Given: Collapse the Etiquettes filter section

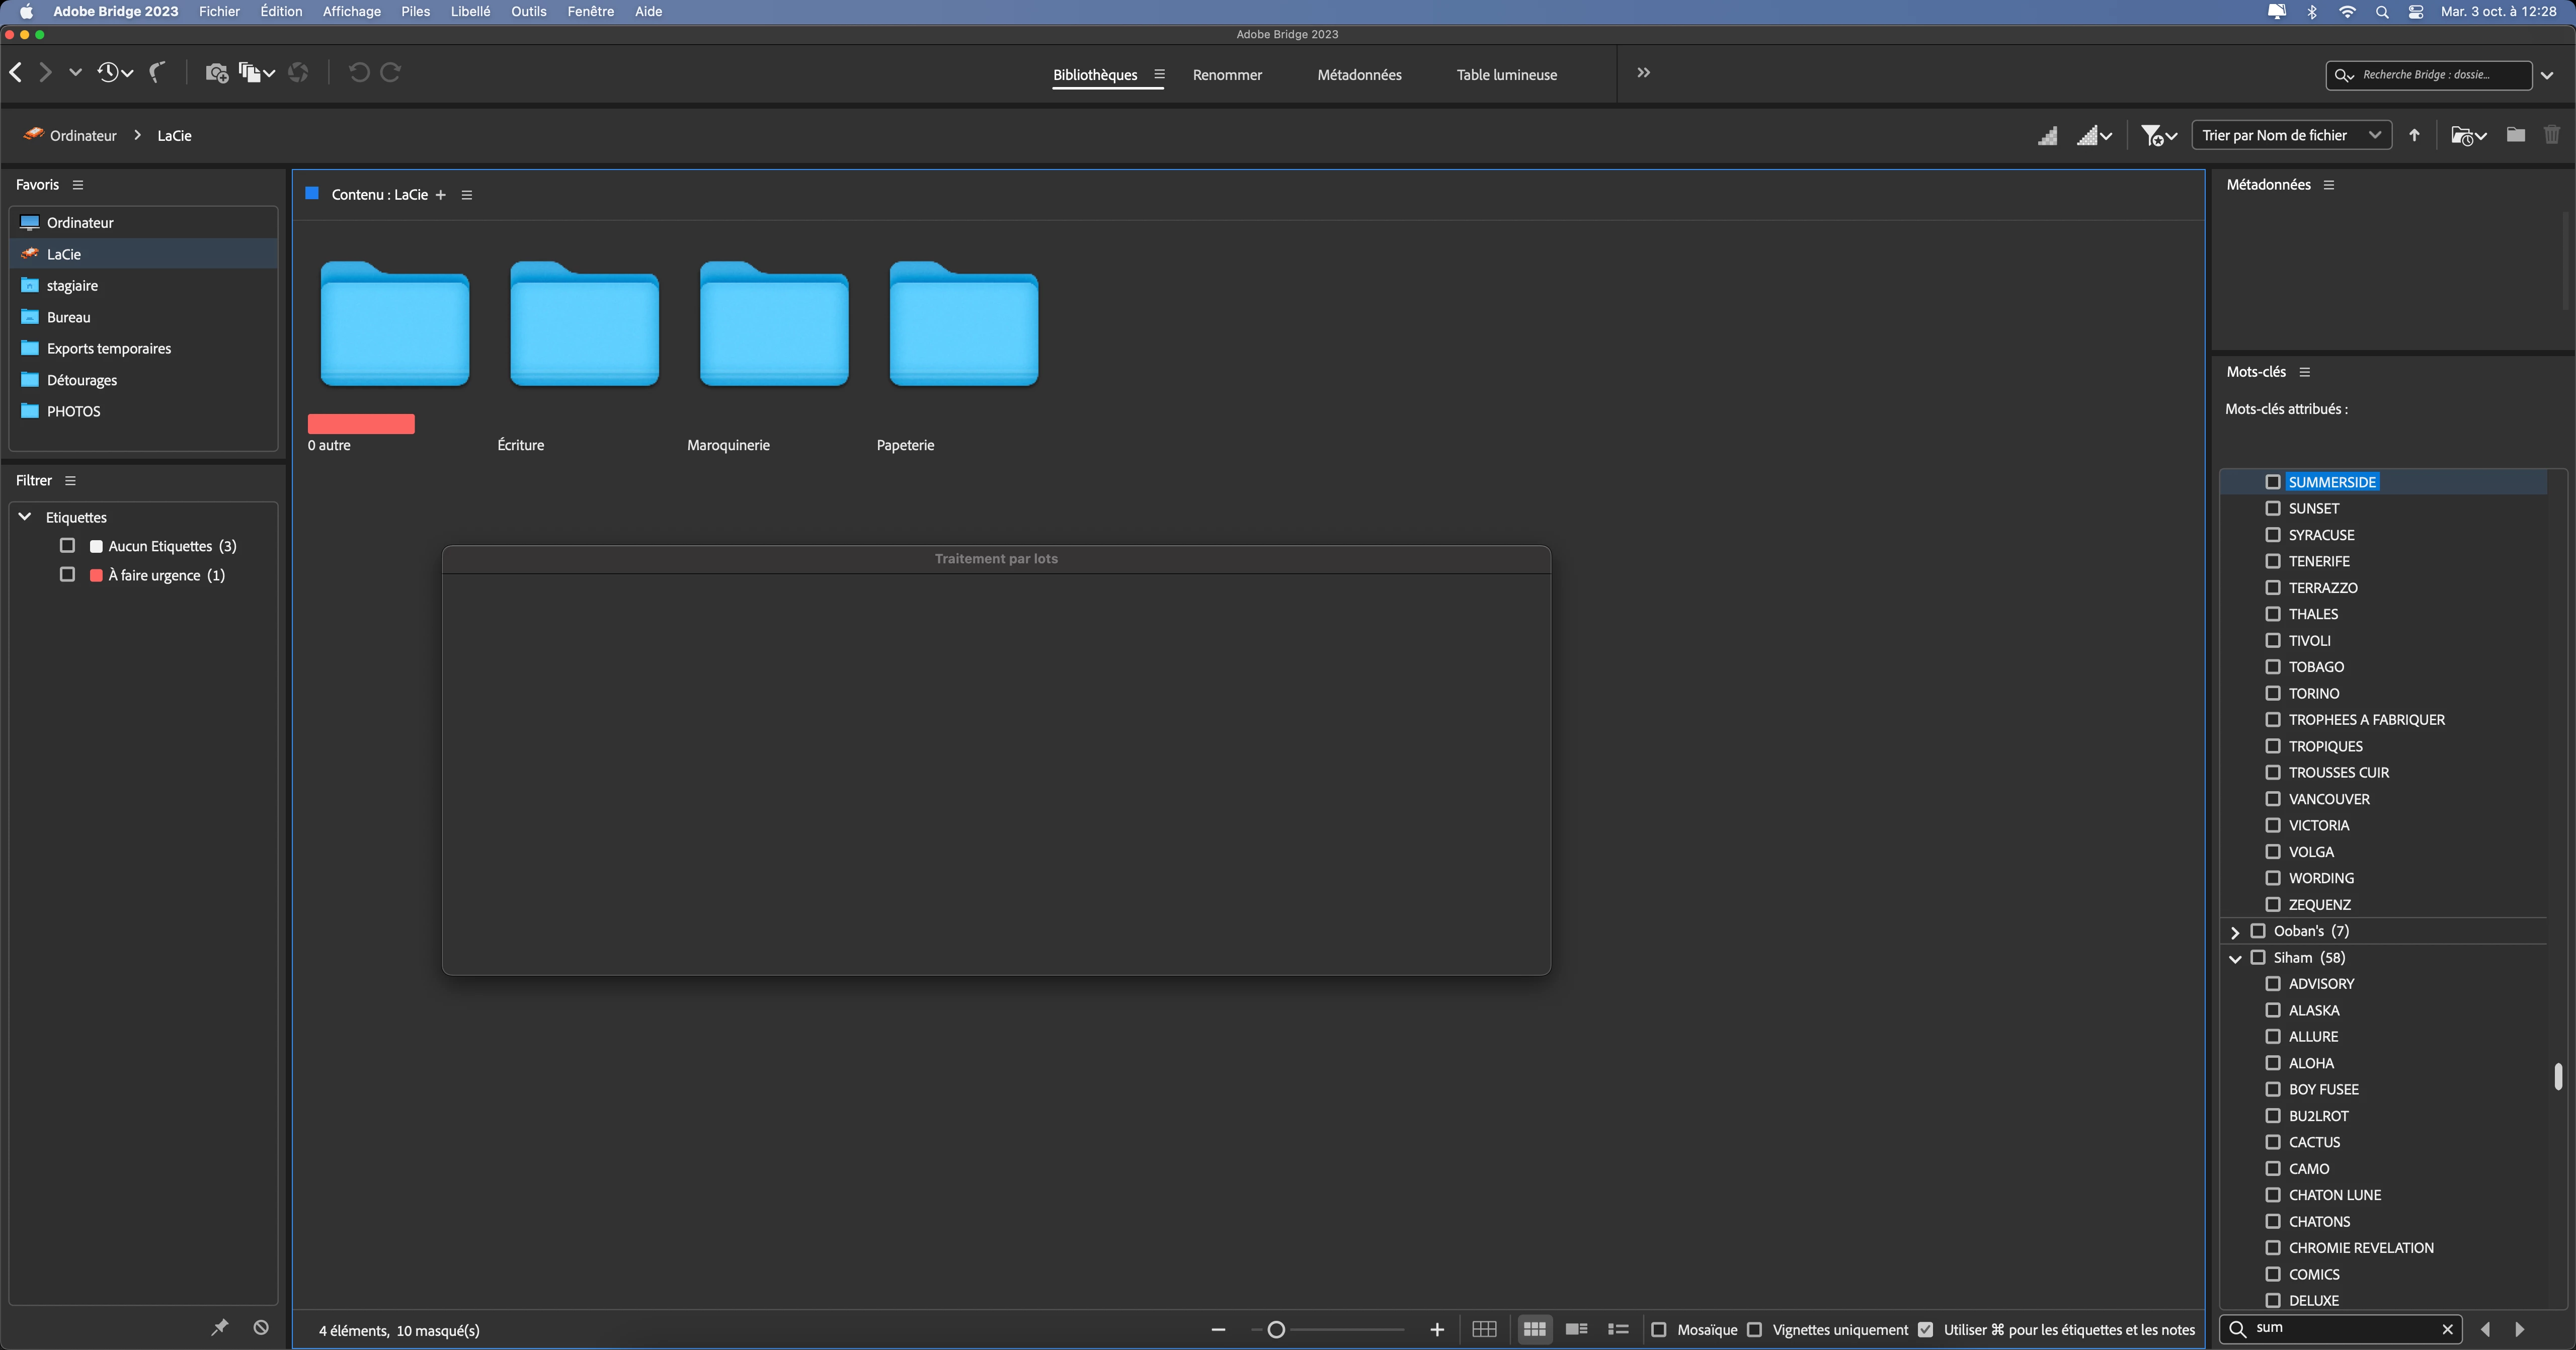Looking at the screenshot, I should click(x=25, y=517).
